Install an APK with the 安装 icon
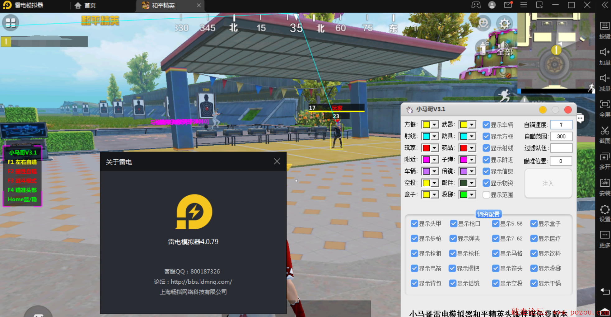Viewport: 611px width, 317px height. (x=604, y=183)
